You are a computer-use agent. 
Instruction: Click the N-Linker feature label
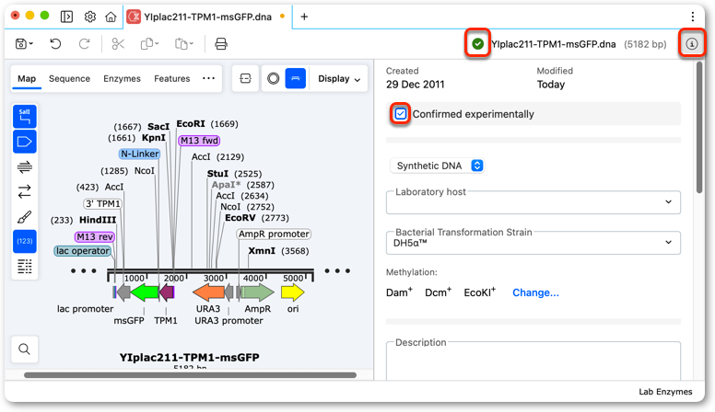click(x=139, y=154)
